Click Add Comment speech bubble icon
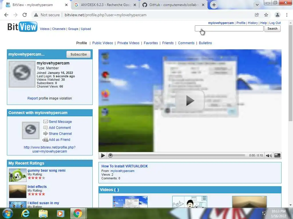This screenshot has width=293, height=219. (x=45, y=128)
